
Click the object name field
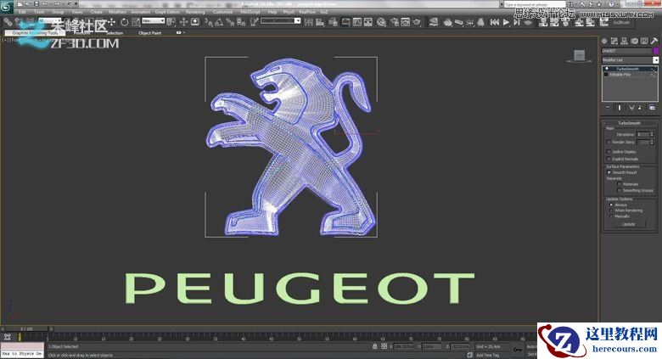click(x=626, y=51)
